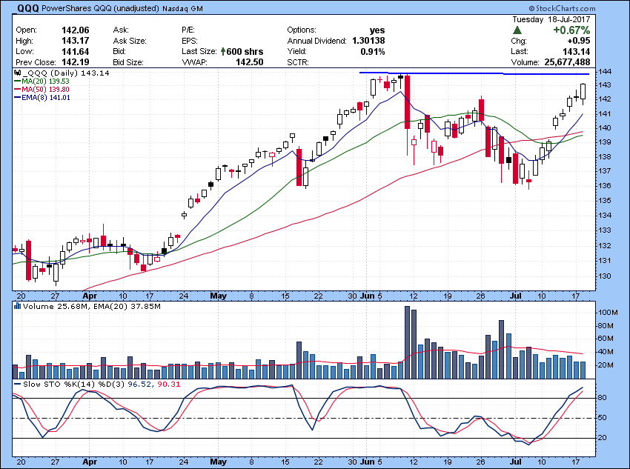
Task: Select the "P/E:" label
Action: coord(188,30)
